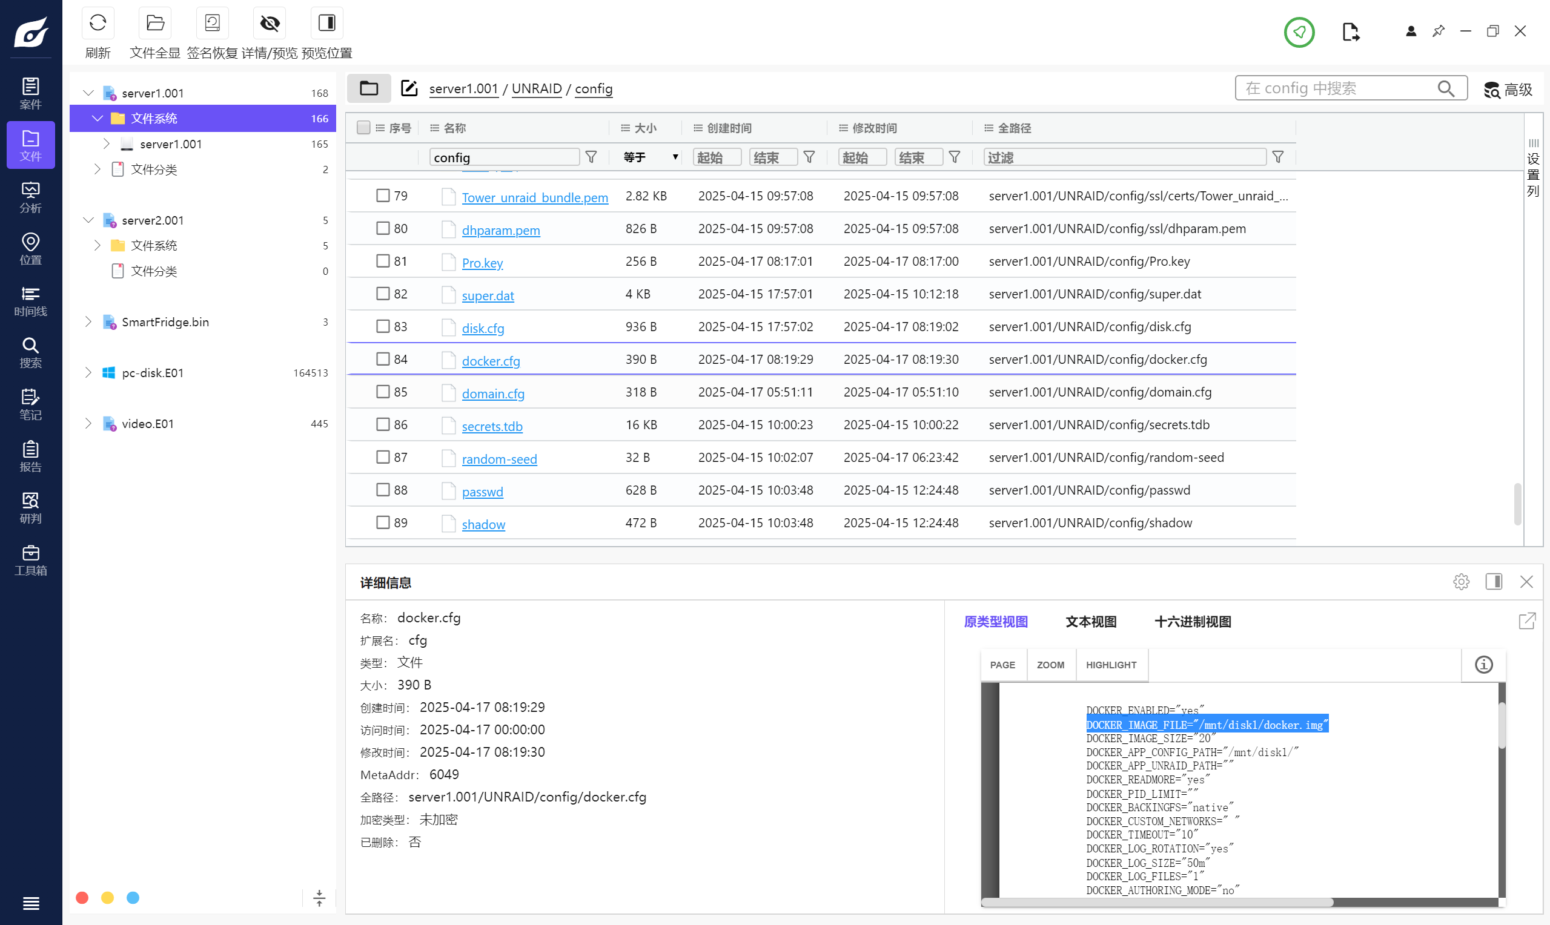Open 高级 advanced search
This screenshot has height=925, width=1550.
coord(1509,90)
